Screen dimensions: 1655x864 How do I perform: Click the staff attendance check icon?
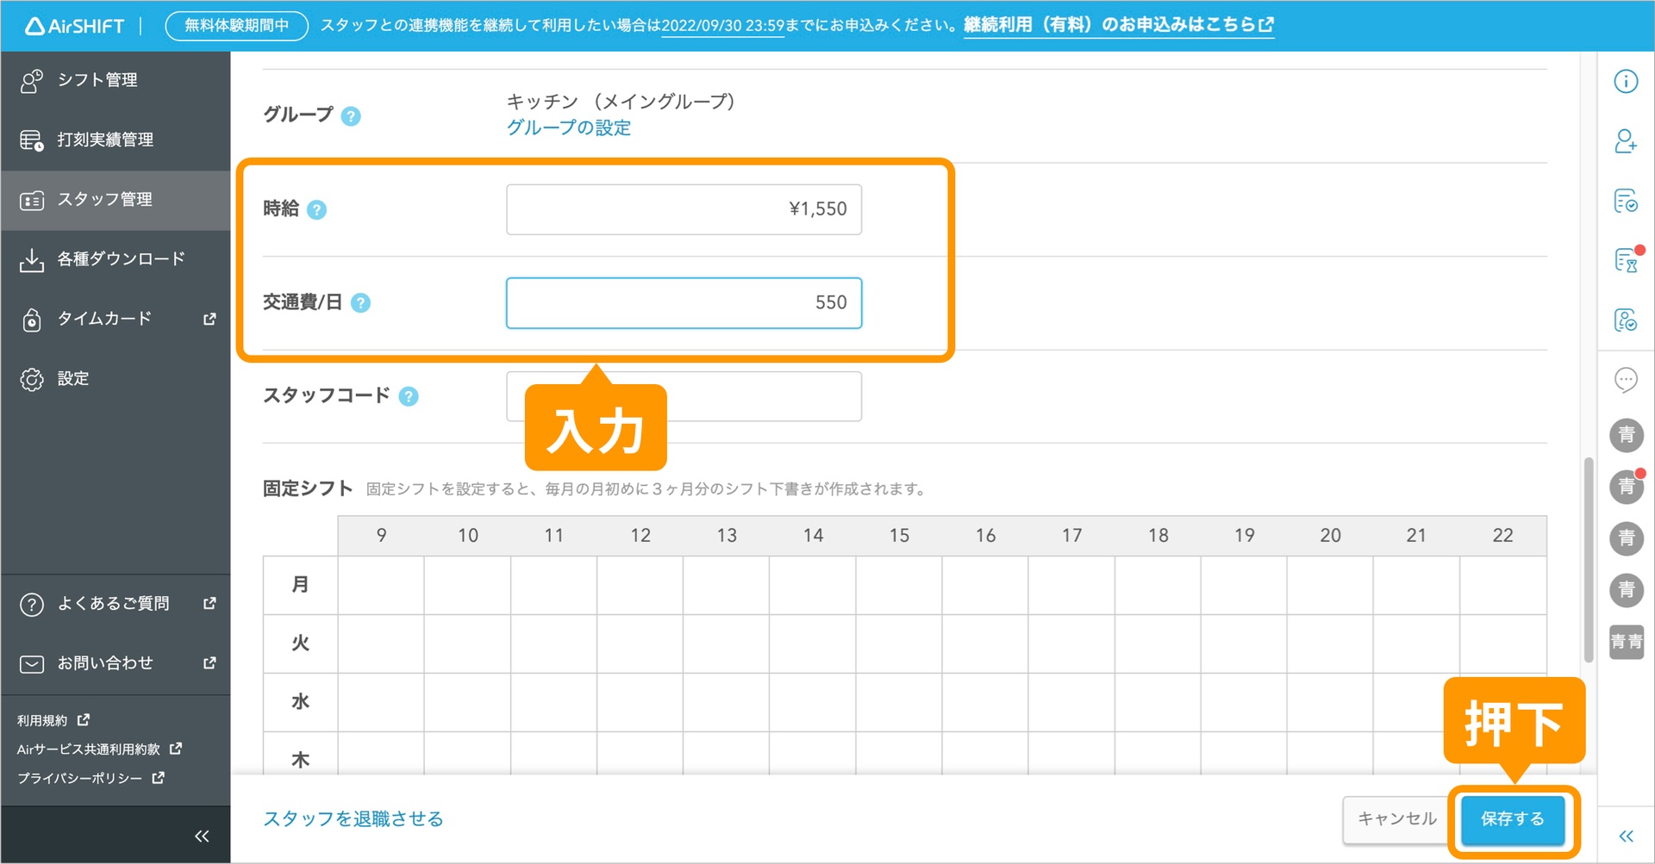(1627, 320)
